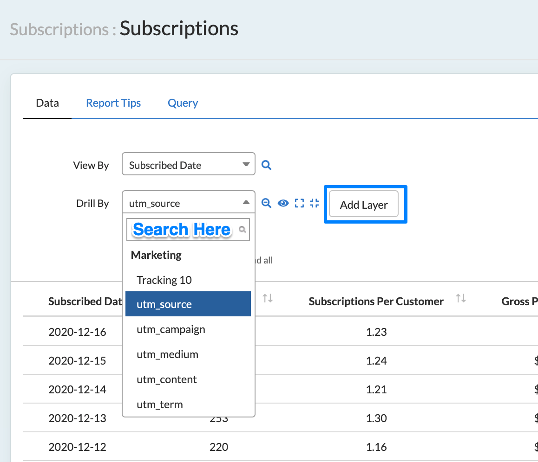538x462 pixels.
Task: Click sort arrows left of Subscriptions Per Customer
Action: (268, 299)
